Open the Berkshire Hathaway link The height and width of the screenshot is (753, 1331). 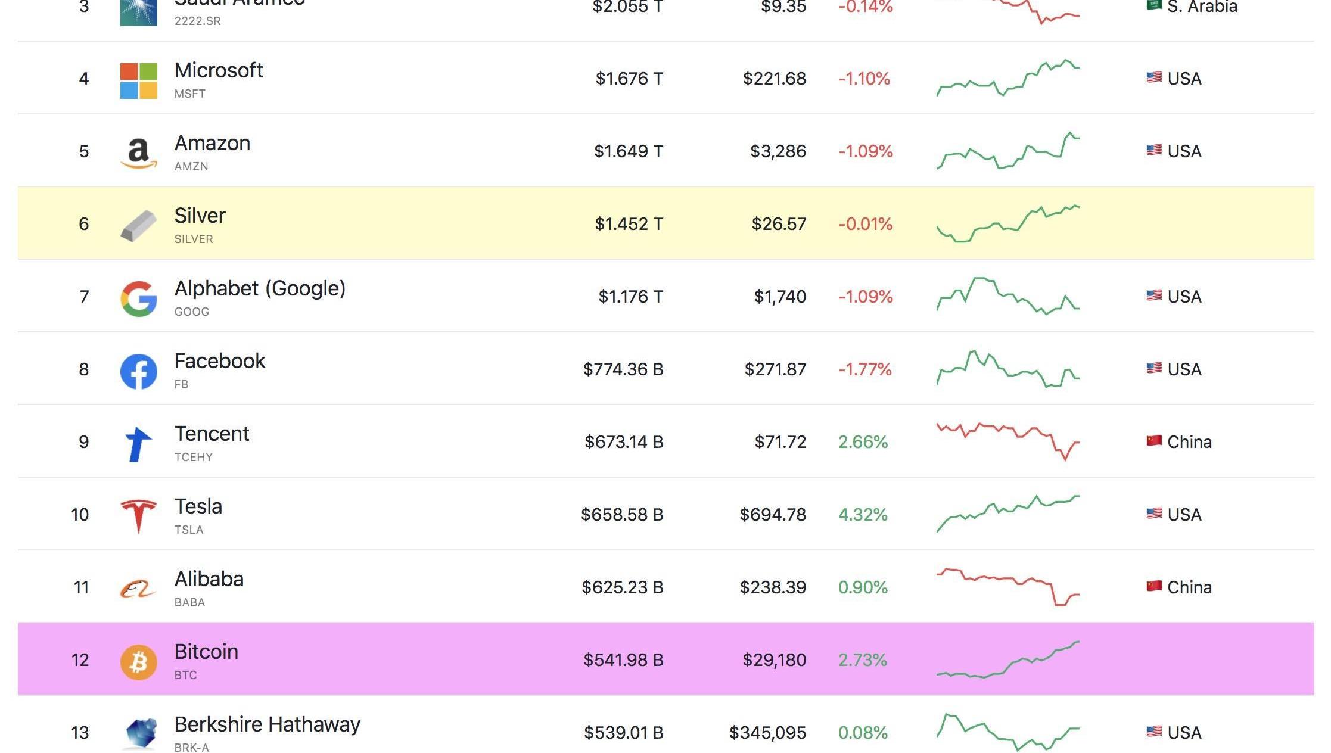coord(267,724)
